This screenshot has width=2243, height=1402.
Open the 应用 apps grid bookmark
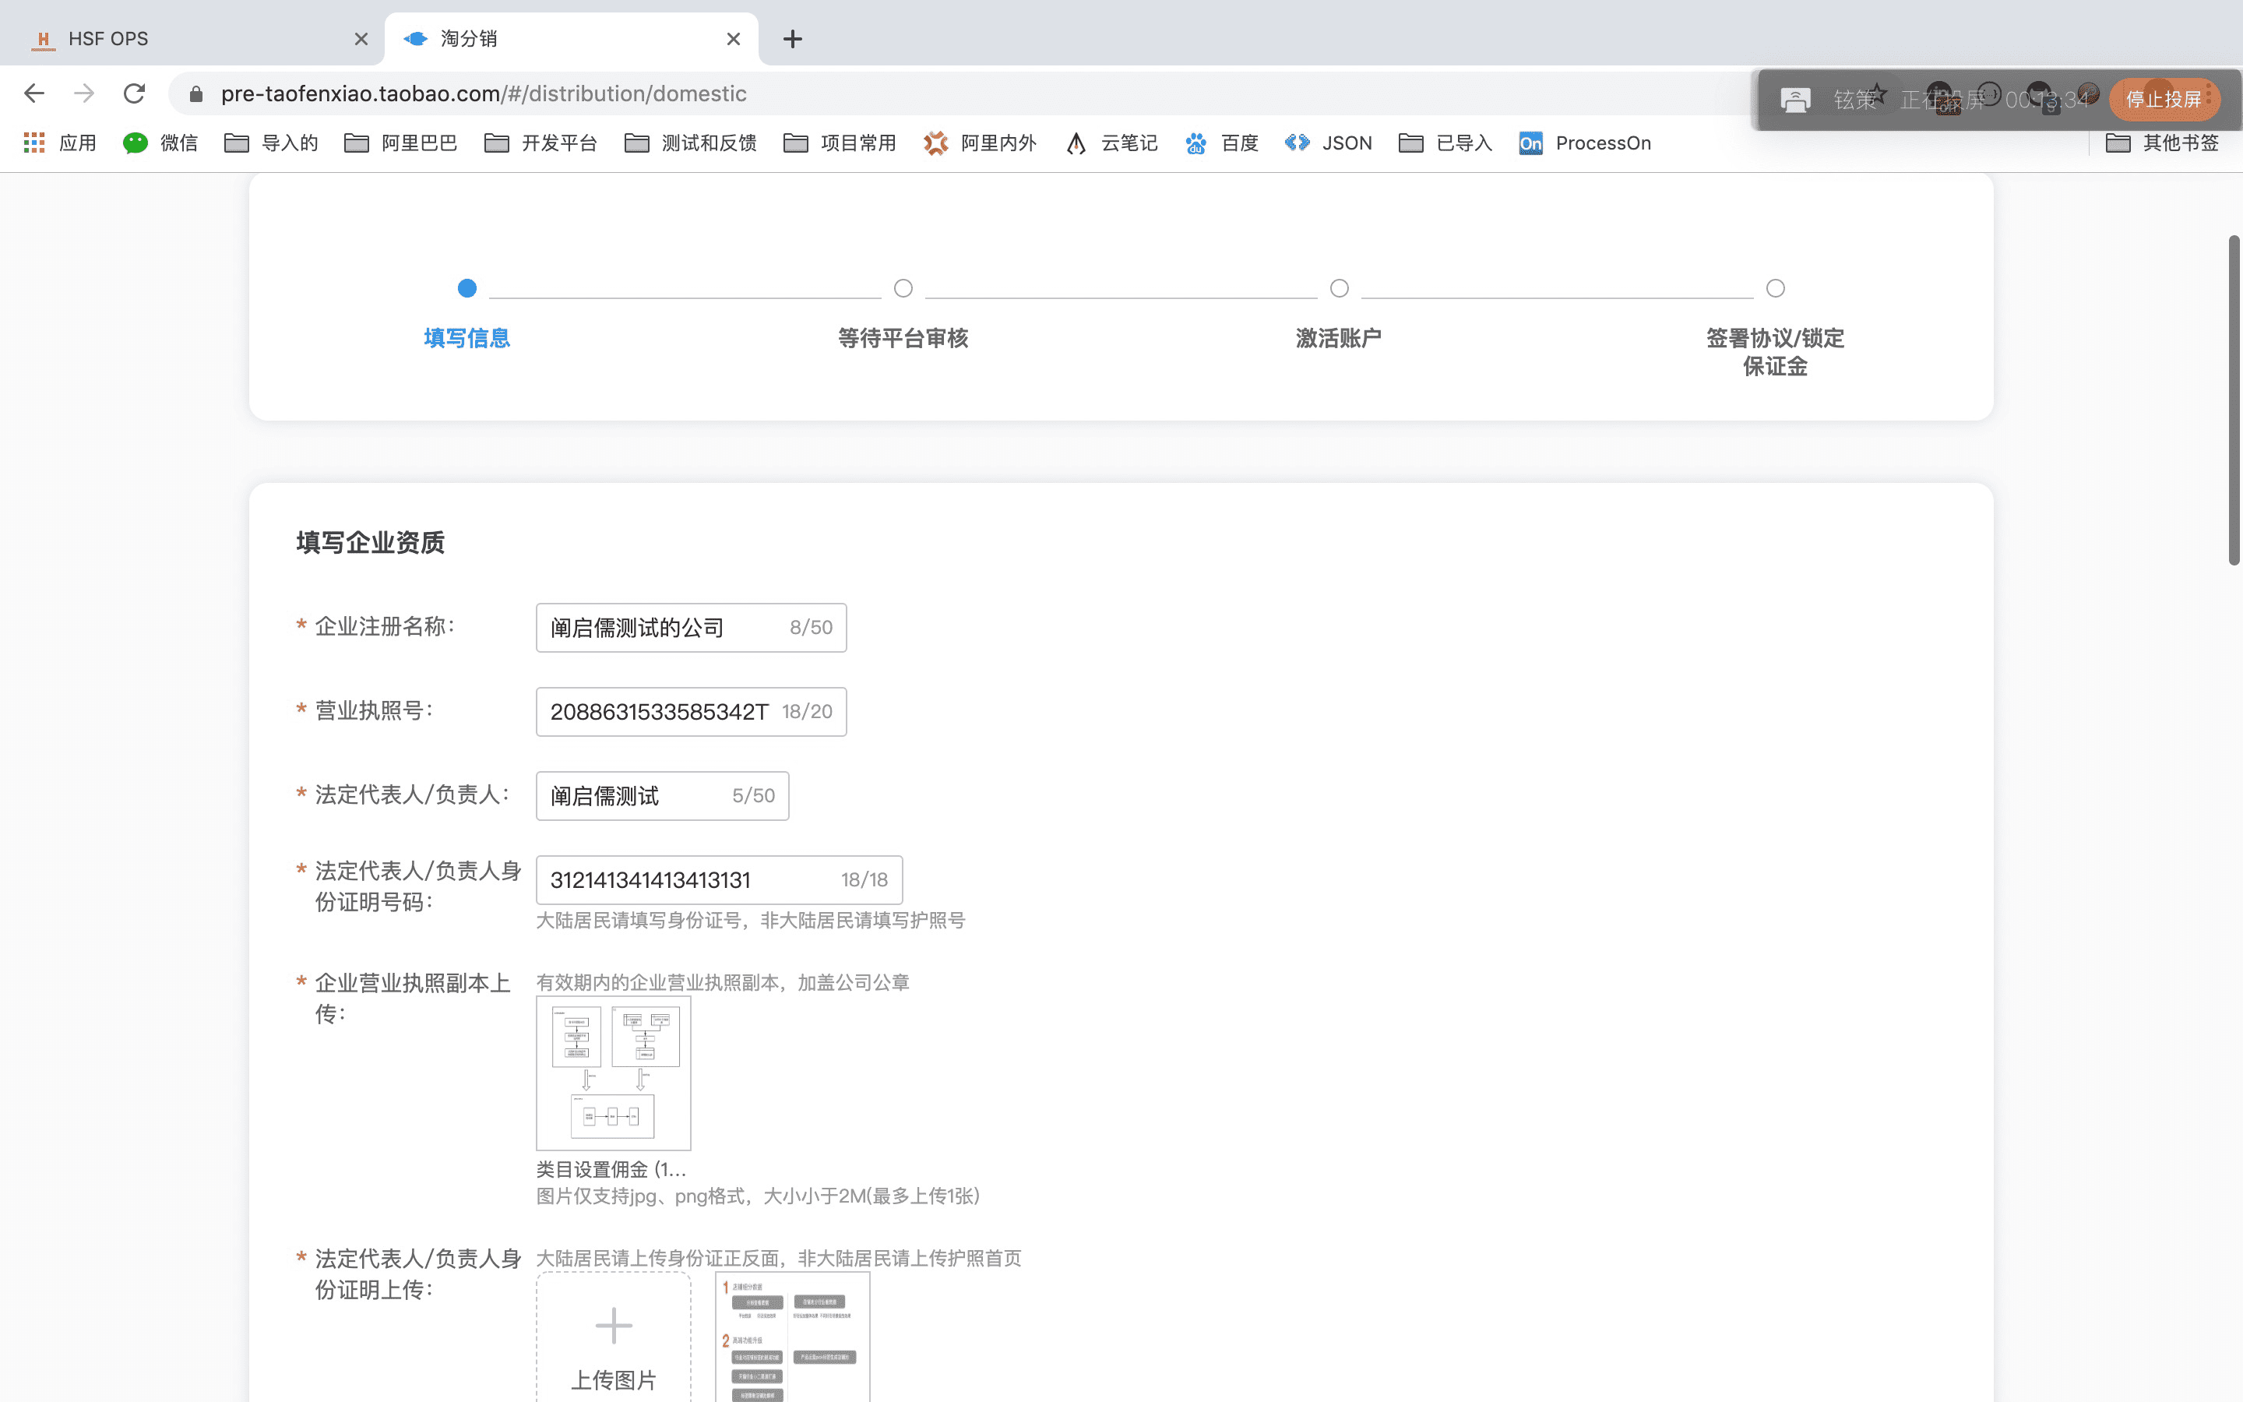tap(59, 143)
